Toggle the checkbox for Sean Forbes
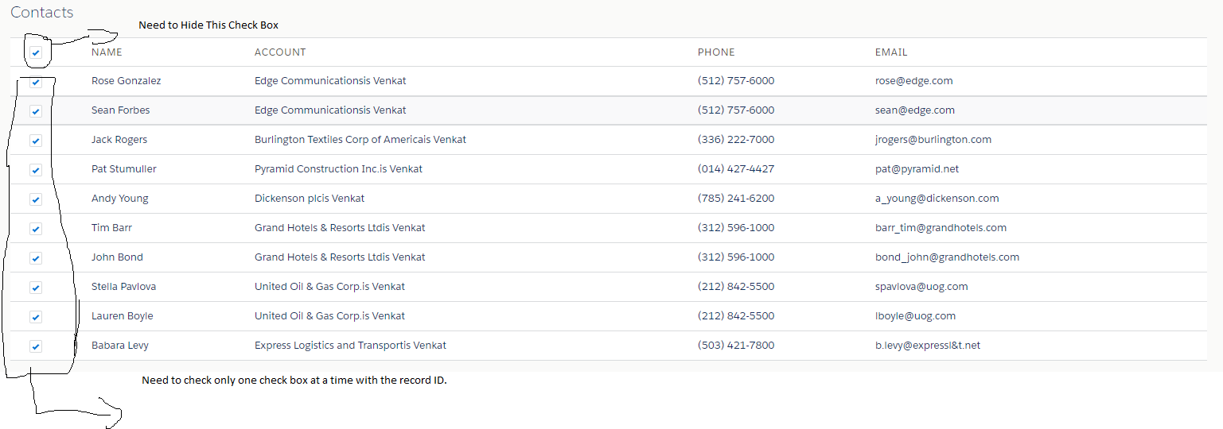 point(36,111)
